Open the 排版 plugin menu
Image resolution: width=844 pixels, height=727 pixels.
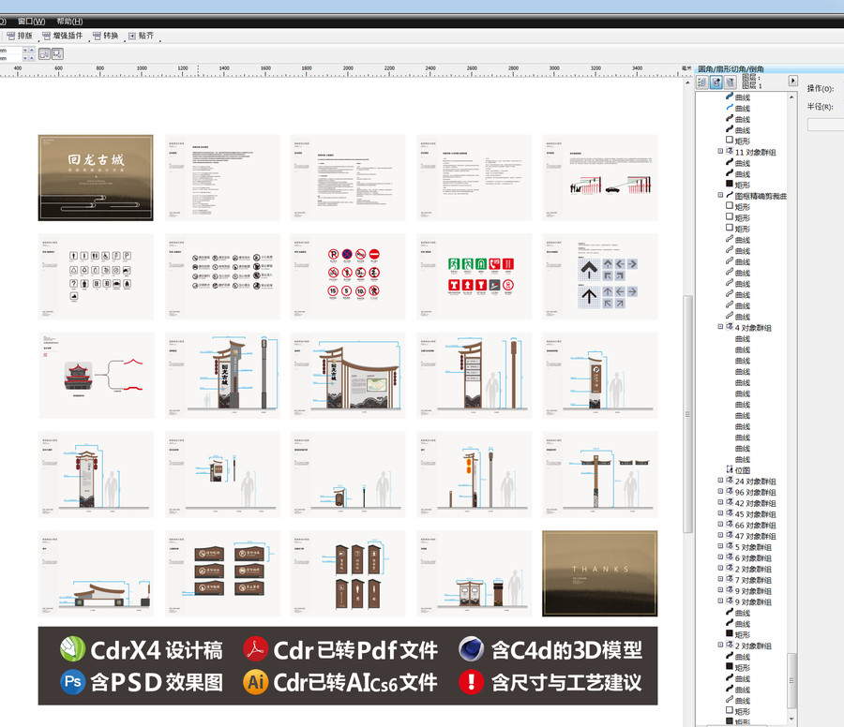pos(20,36)
